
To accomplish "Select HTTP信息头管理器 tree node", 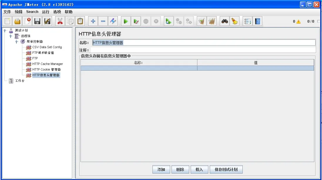I will (46, 75).
